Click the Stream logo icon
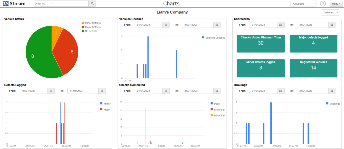 coord(6,4)
